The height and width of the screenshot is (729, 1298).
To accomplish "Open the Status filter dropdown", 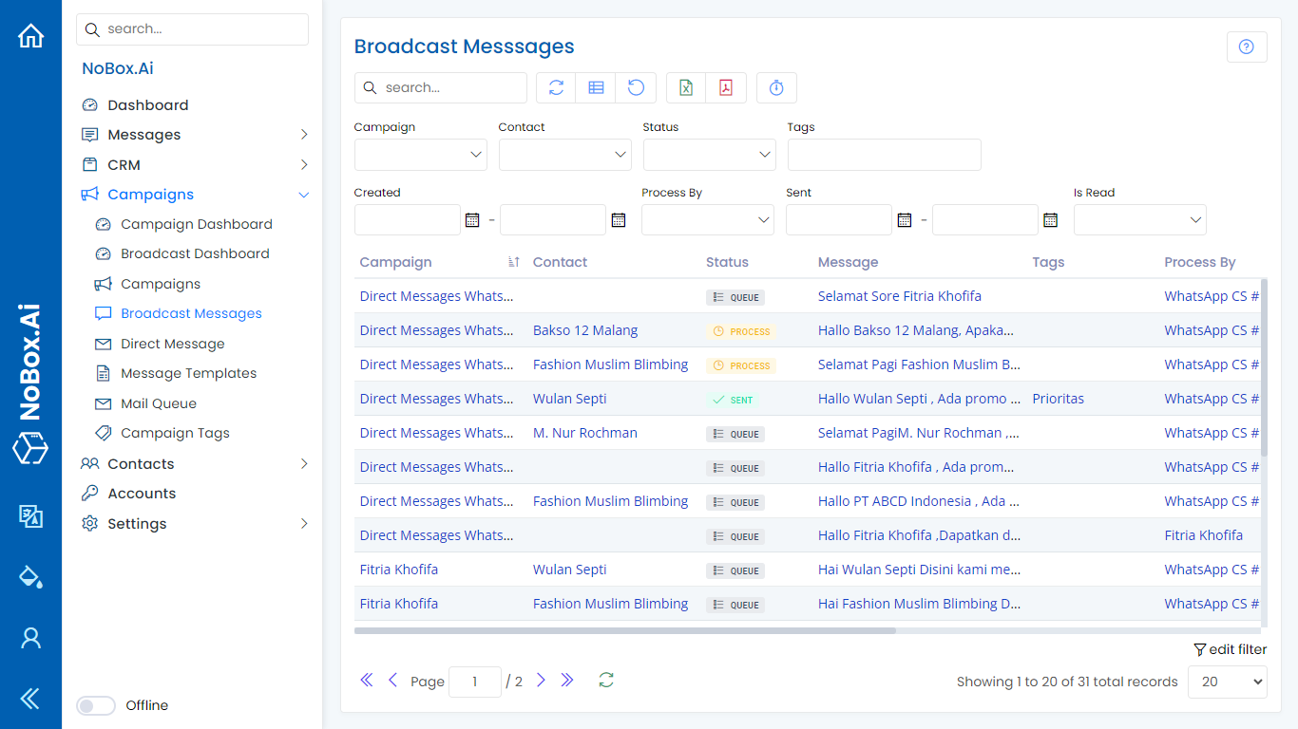I will [709, 155].
